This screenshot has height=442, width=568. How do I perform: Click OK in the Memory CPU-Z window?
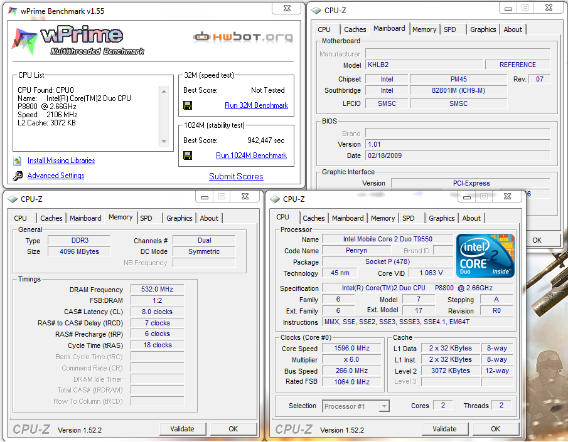233,429
